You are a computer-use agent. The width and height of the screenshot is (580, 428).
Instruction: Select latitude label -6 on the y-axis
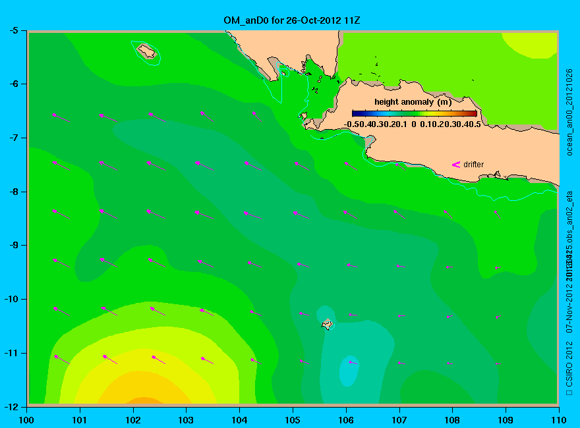13,84
